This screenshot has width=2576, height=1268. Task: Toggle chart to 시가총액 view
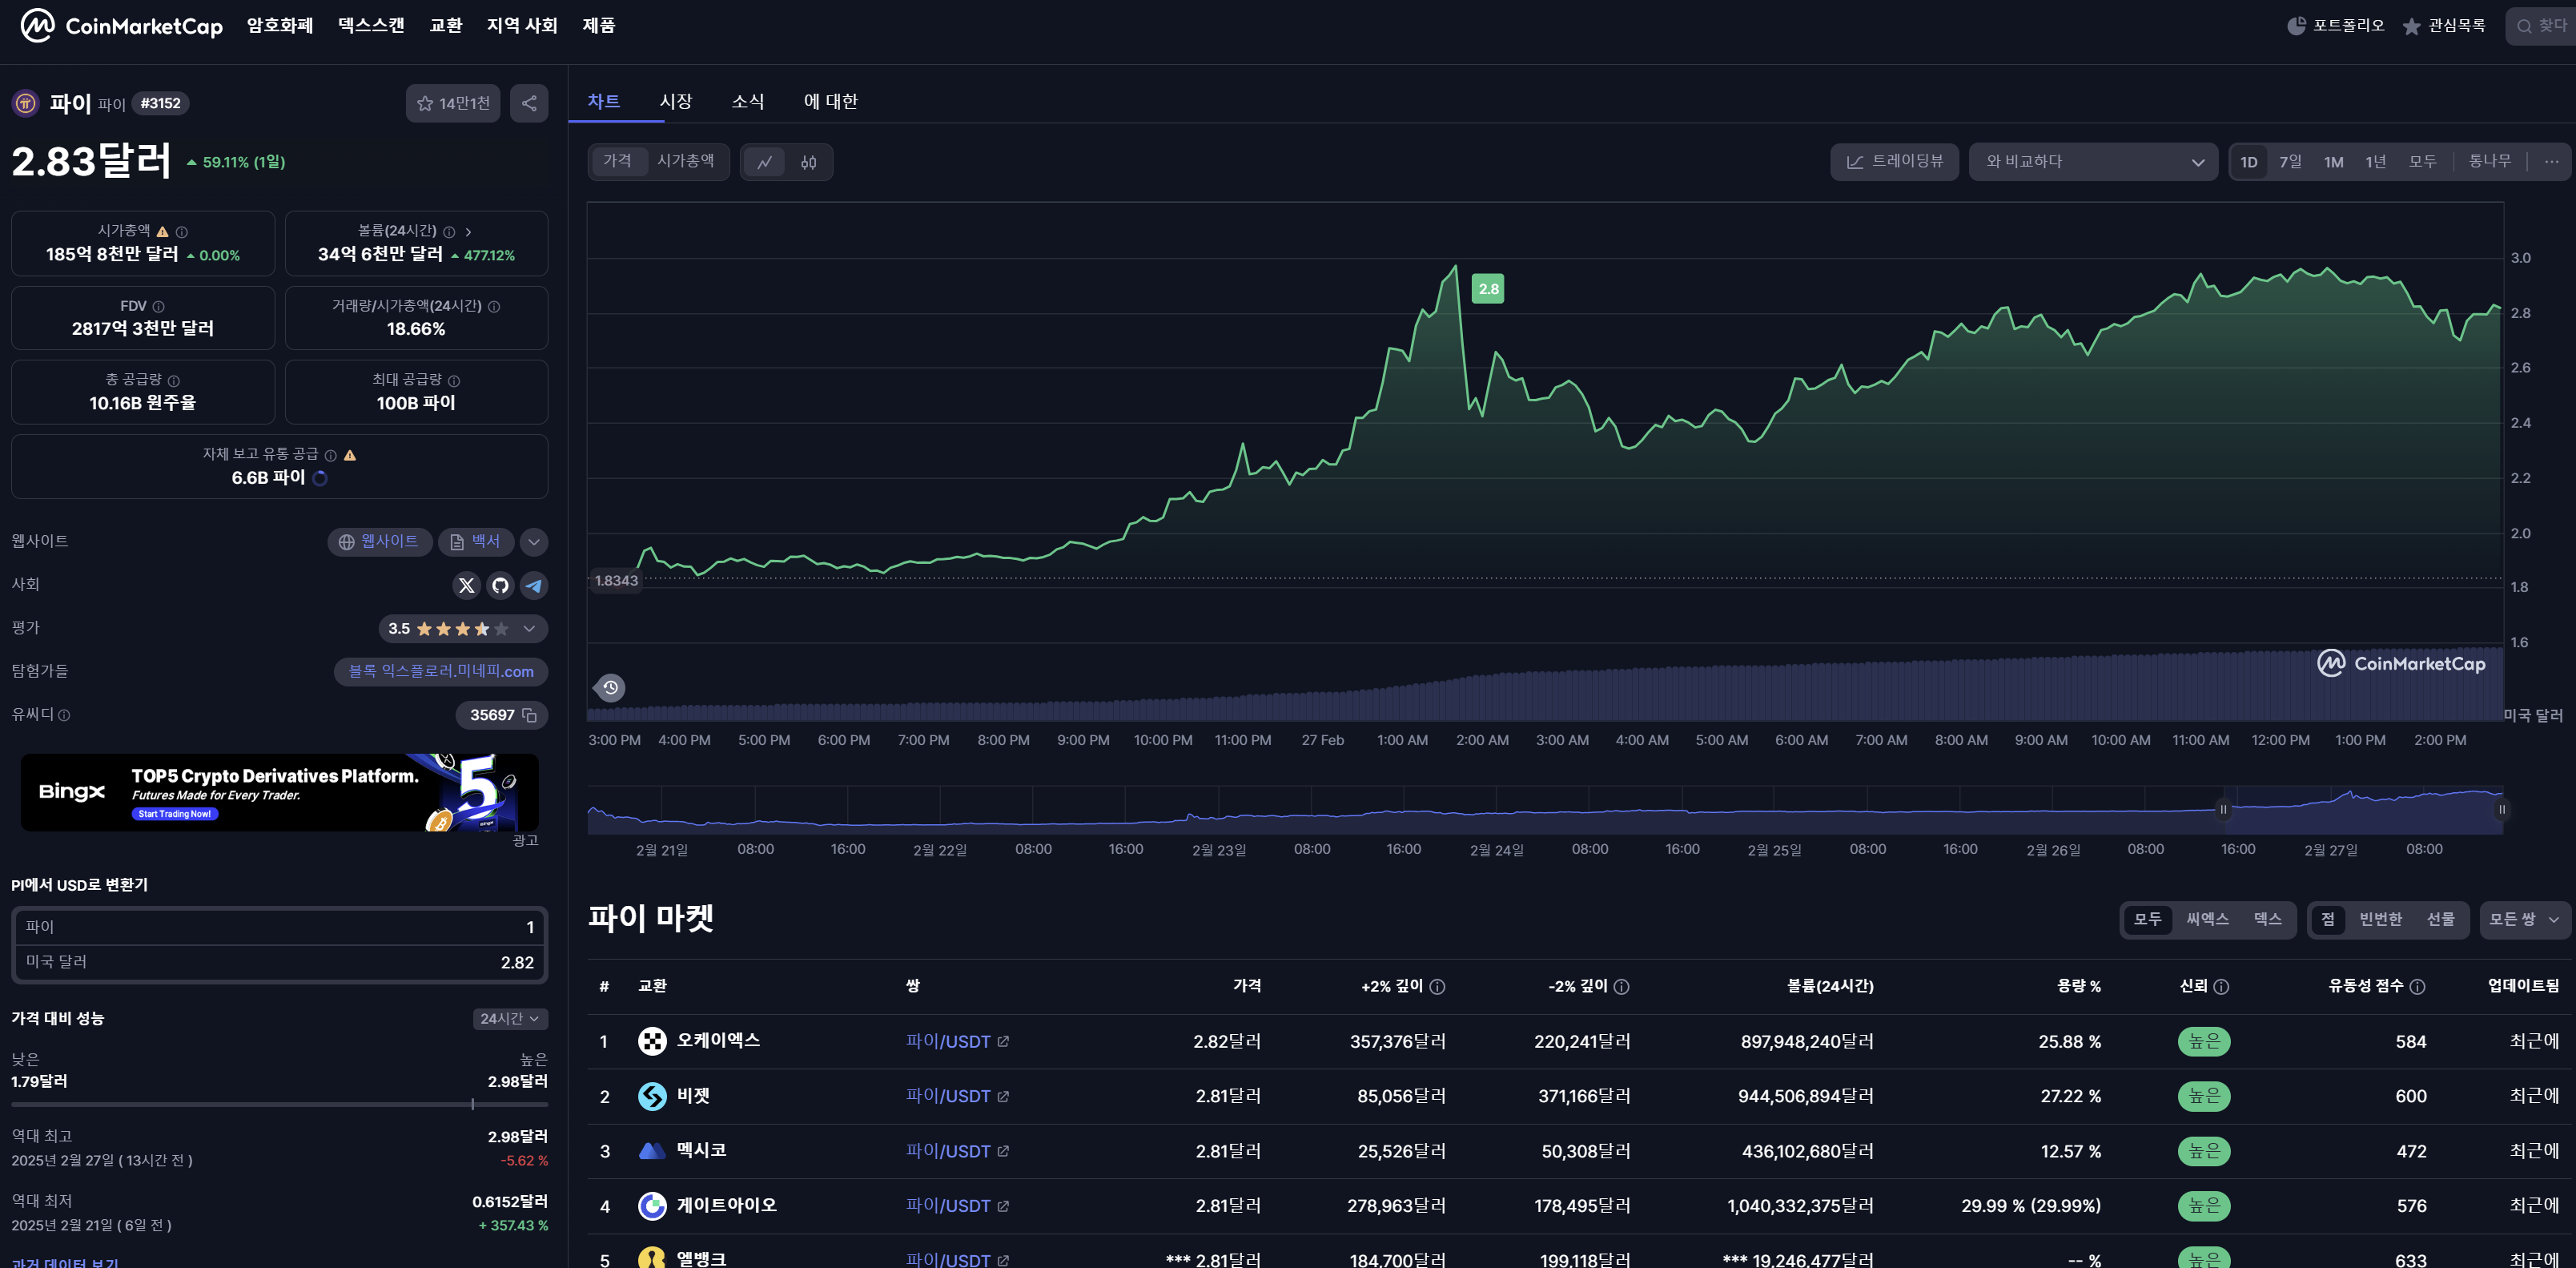coord(685,161)
